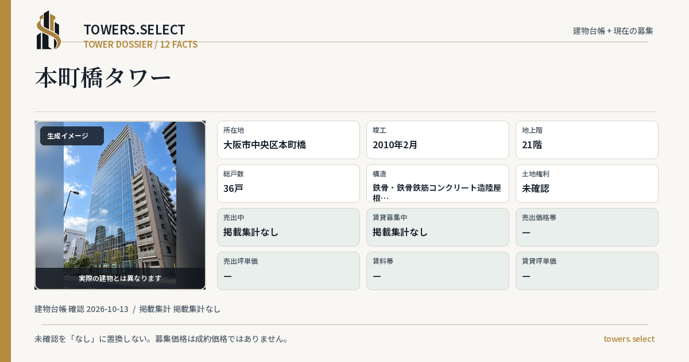Click the 未確認を「なし」に置換しない disclaimer
The height and width of the screenshot is (362, 689).
[x=161, y=339]
